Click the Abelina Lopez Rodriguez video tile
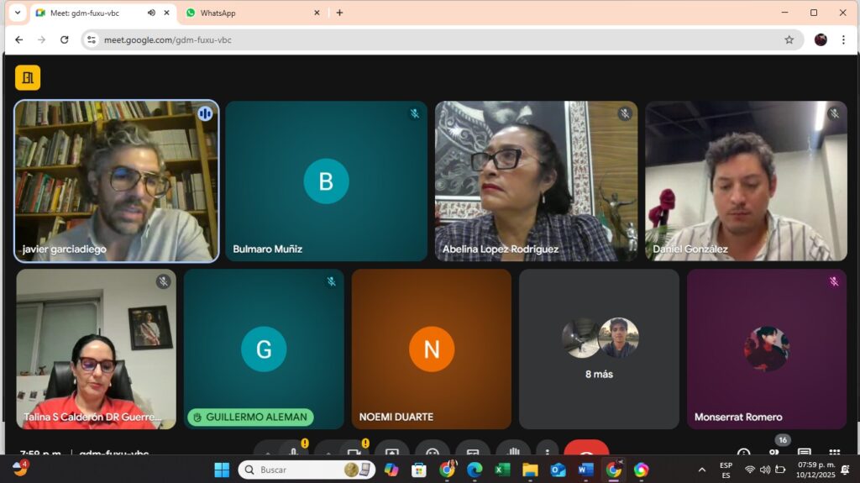The width and height of the screenshot is (860, 483). 536,181
